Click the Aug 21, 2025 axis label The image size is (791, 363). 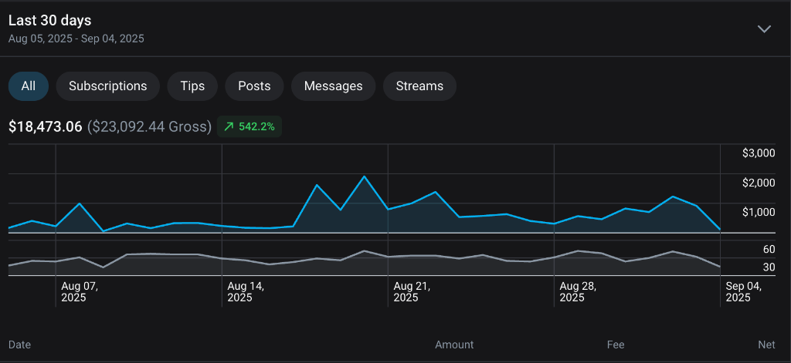[x=411, y=291]
